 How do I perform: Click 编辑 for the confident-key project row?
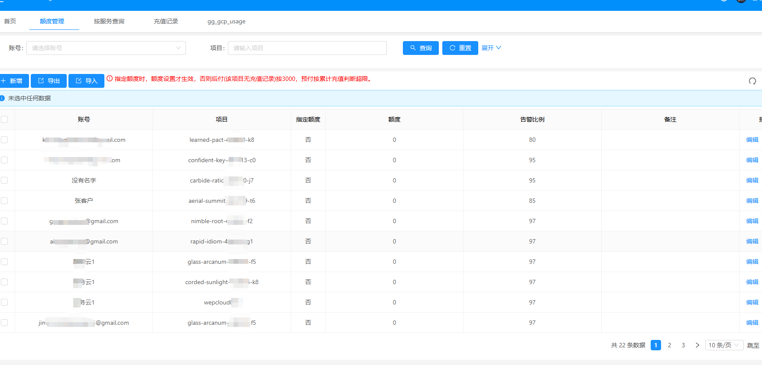click(x=752, y=160)
